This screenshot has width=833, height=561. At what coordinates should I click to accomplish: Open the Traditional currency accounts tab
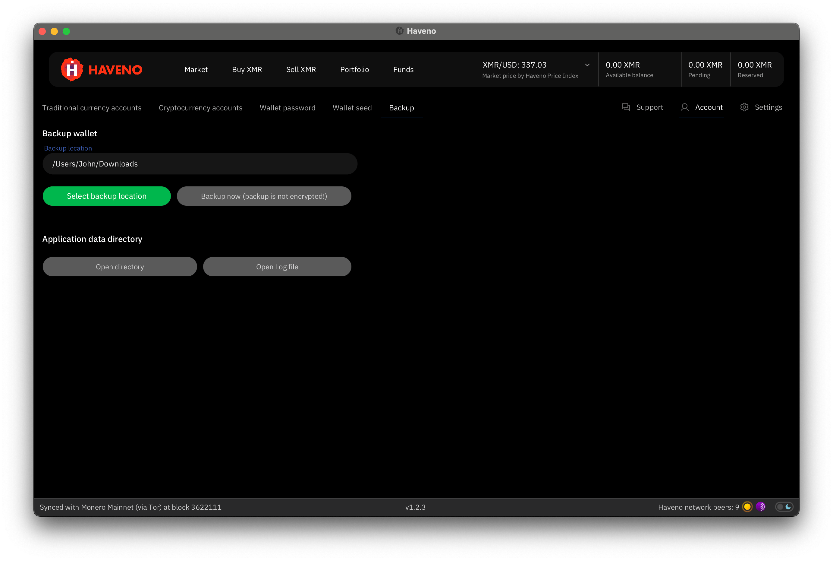[x=92, y=108]
